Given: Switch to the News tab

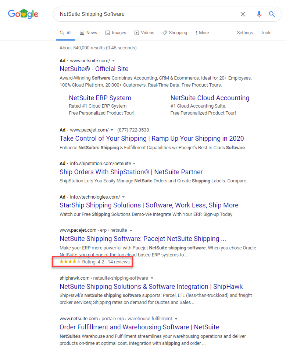Looking at the screenshot, I should (88, 33).
